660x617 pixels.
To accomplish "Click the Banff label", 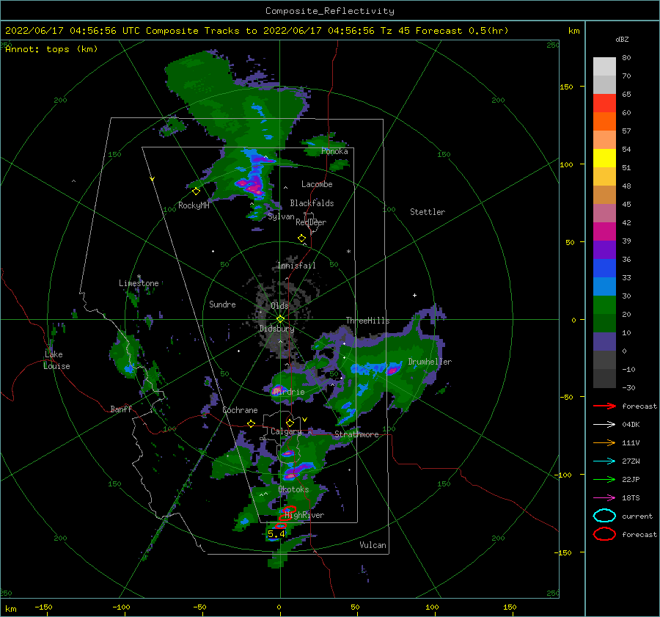I will pyautogui.click(x=121, y=409).
